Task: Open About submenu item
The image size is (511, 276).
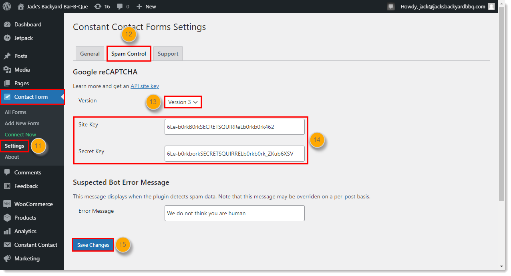Action: (x=12, y=157)
